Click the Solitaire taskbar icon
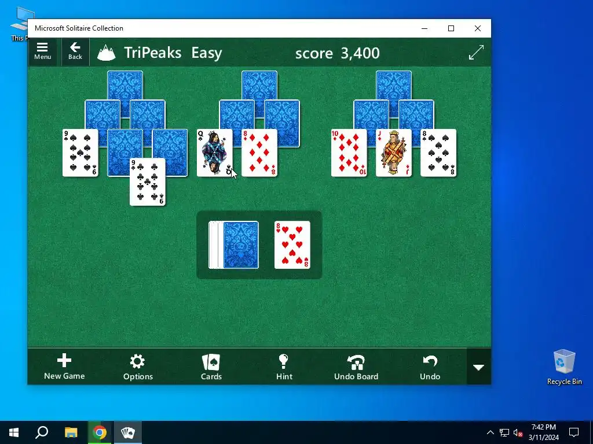593x444 pixels. pyautogui.click(x=128, y=432)
